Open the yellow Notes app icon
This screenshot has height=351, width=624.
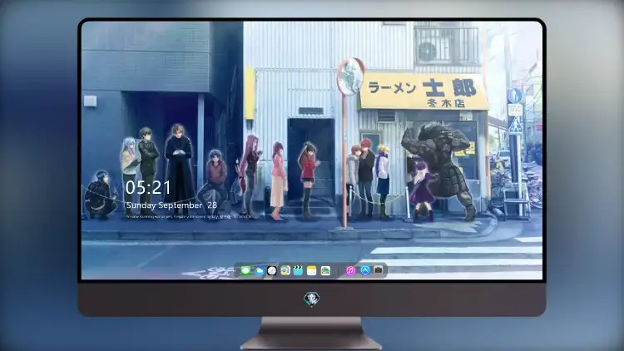point(312,270)
